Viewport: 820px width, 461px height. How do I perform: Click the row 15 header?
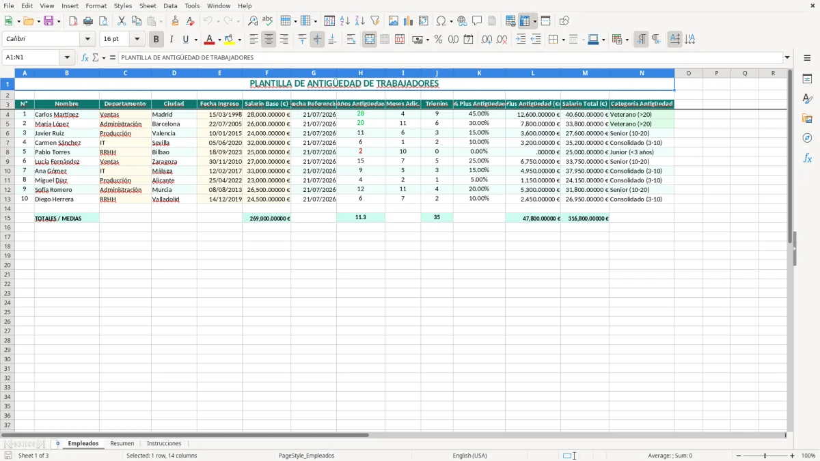coord(8,218)
